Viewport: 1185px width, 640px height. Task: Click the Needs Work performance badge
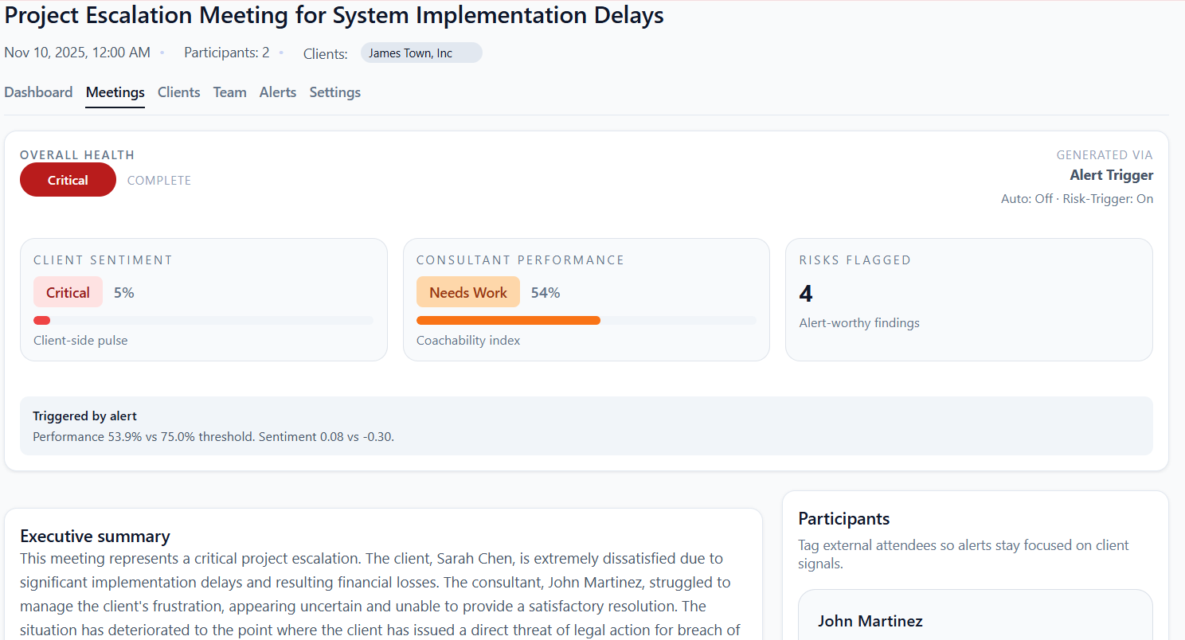467,291
